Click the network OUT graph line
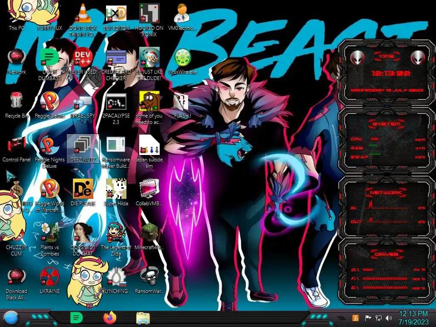The height and width of the screenshot is (327, 436). coord(388,220)
